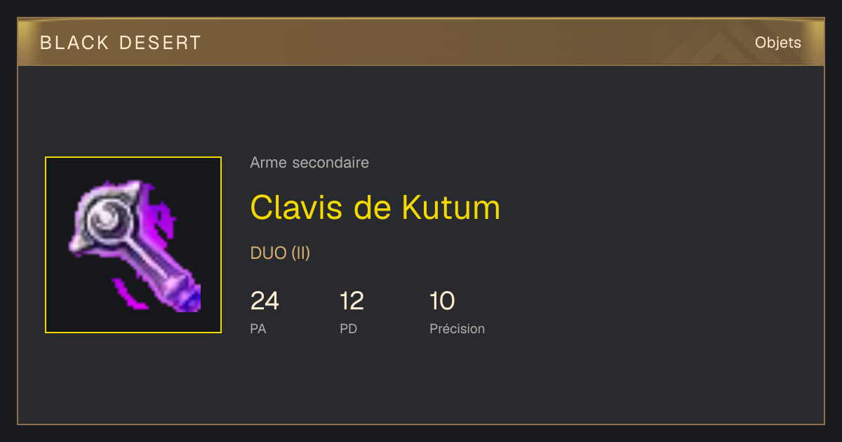Open the Objets link in the header
This screenshot has width=842, height=442.
[x=778, y=43]
